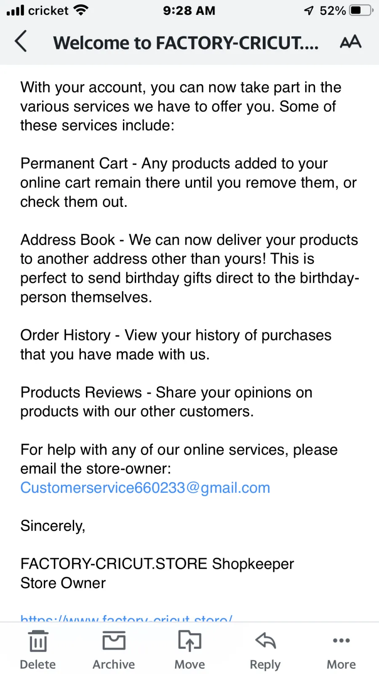Viewport: 379px width, 674px height.
Task: Tap the Products Reviews paragraph
Action: 166,402
